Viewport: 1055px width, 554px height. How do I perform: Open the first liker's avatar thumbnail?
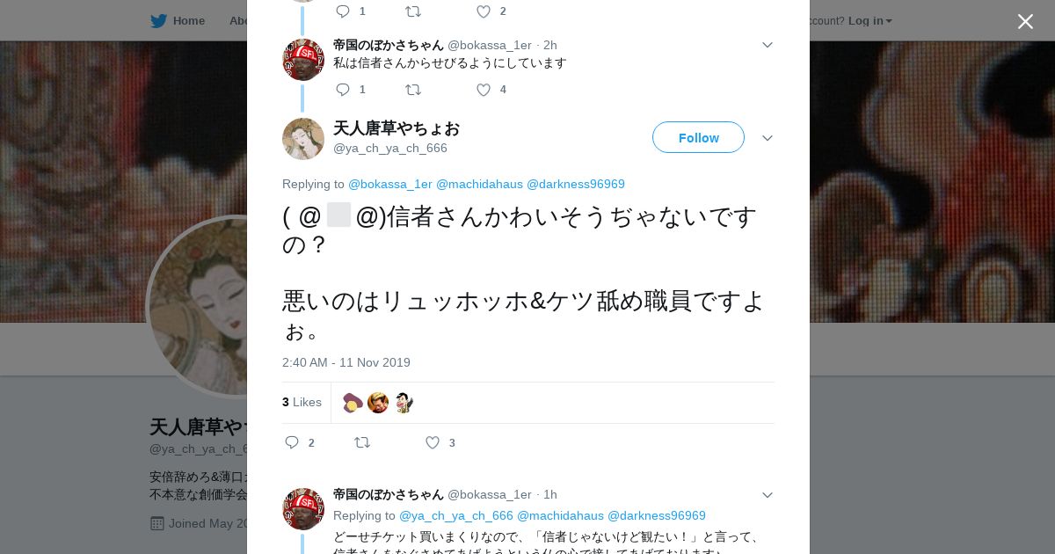353,403
